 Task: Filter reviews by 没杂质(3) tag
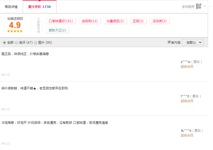tap(159, 21)
